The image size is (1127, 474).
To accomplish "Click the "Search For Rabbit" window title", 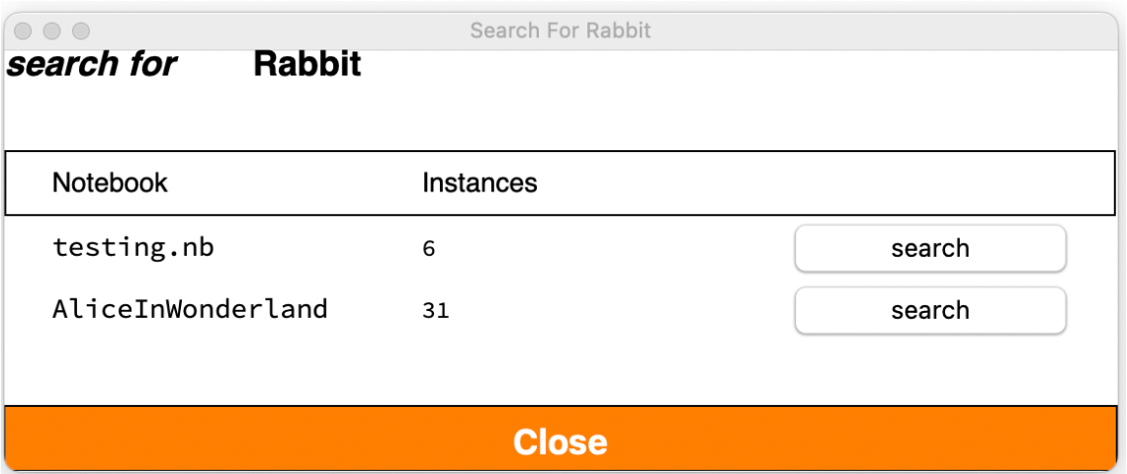I will (560, 31).
